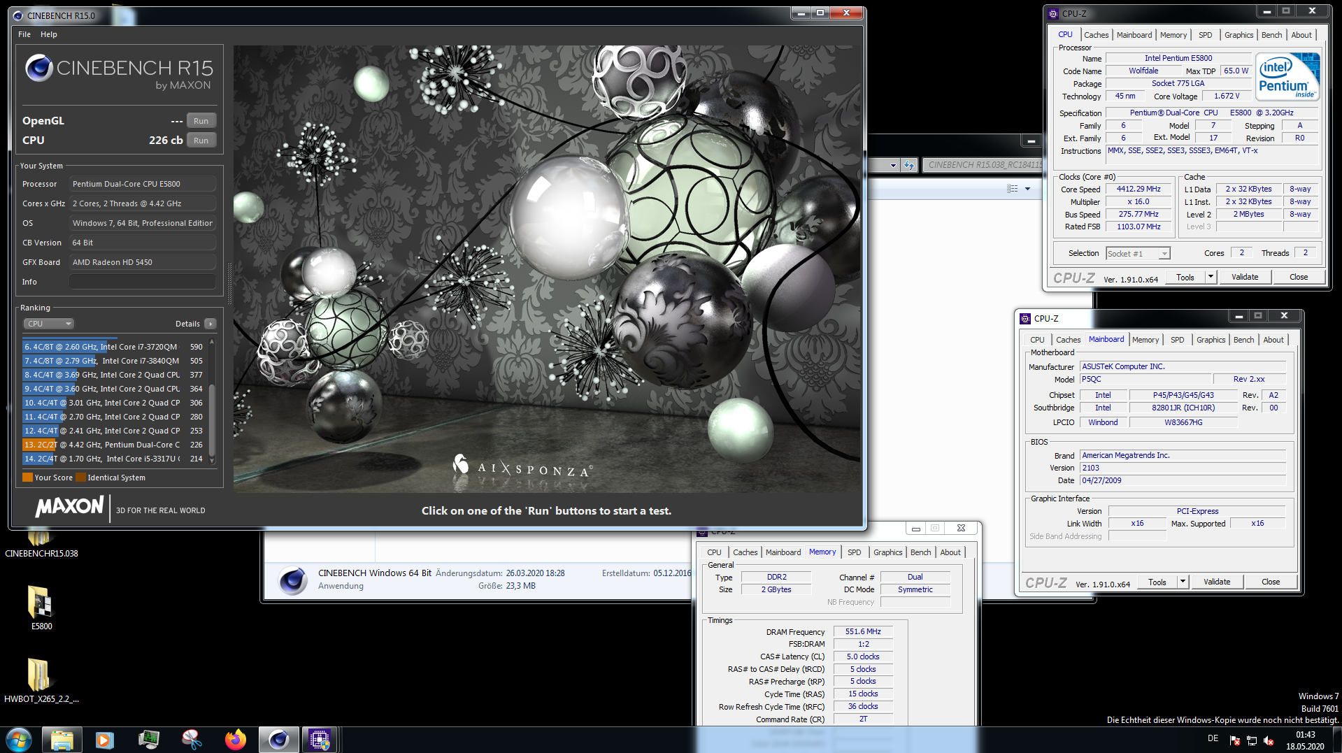Open Firefox from the taskbar

tap(235, 739)
